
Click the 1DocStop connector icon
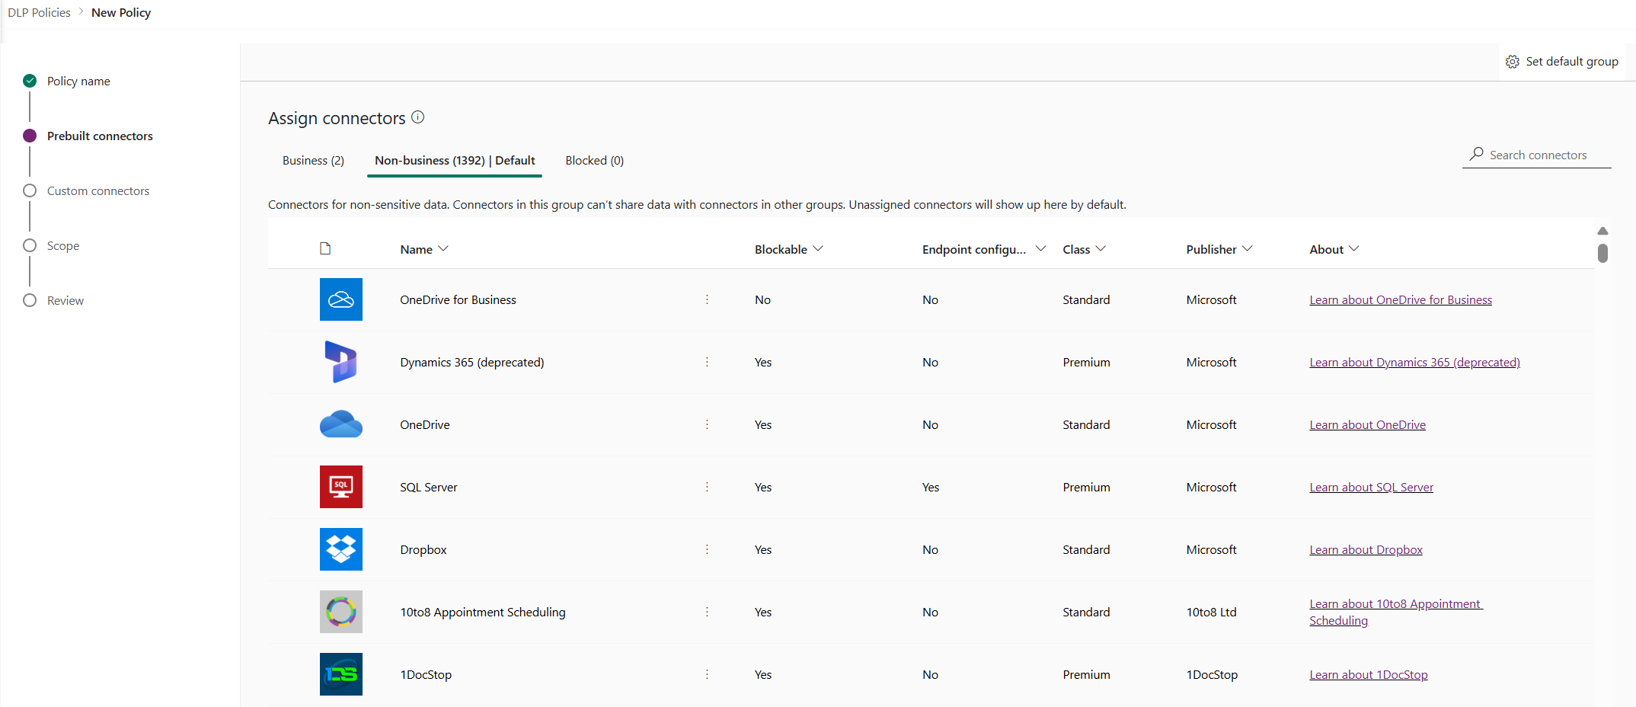pos(340,674)
